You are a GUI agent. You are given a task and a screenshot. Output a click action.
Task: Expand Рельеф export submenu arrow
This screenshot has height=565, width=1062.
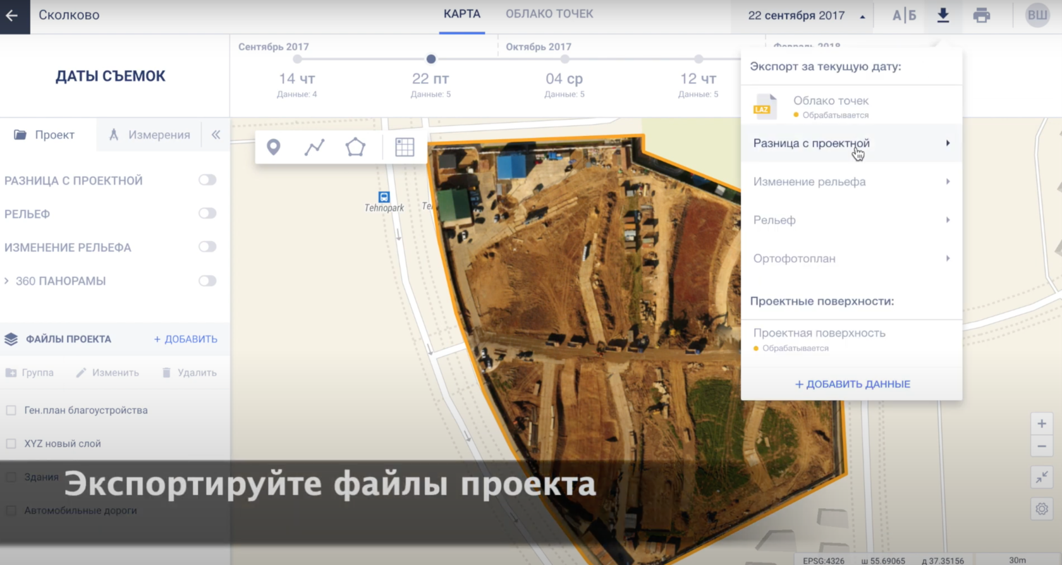[948, 220]
